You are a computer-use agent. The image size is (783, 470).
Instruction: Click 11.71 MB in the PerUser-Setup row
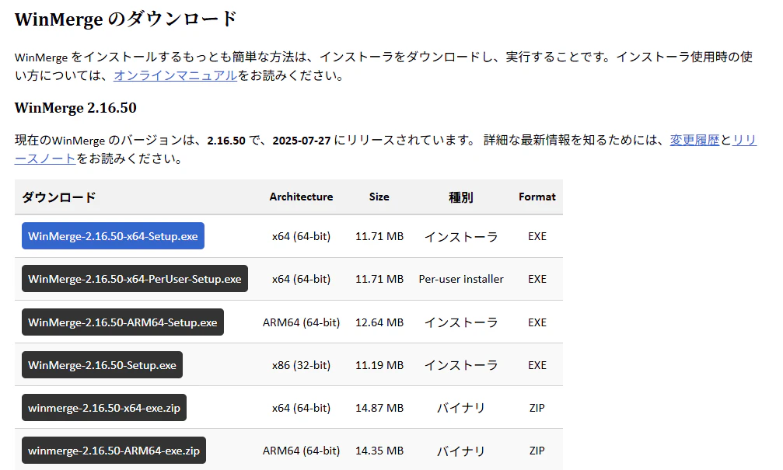[x=379, y=279]
